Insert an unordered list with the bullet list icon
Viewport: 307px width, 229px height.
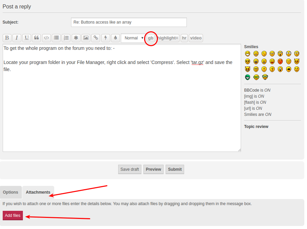pyautogui.click(x=56, y=38)
